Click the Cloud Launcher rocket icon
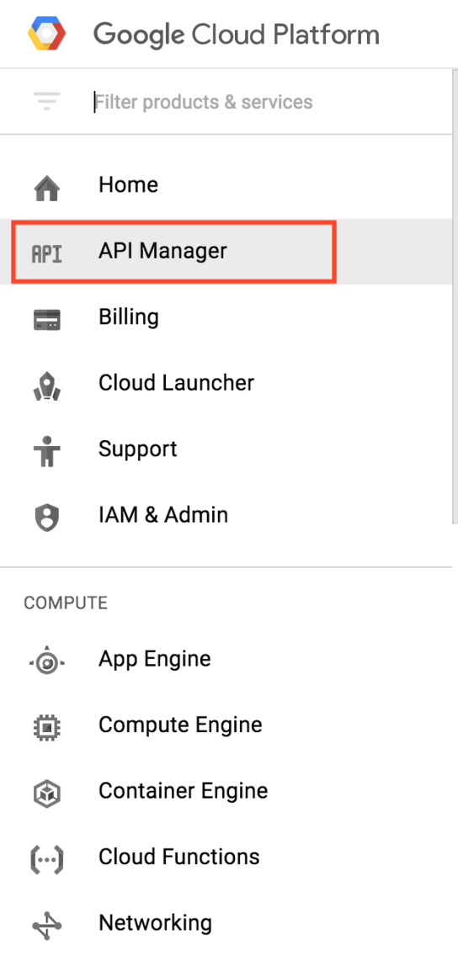 pos(47,385)
